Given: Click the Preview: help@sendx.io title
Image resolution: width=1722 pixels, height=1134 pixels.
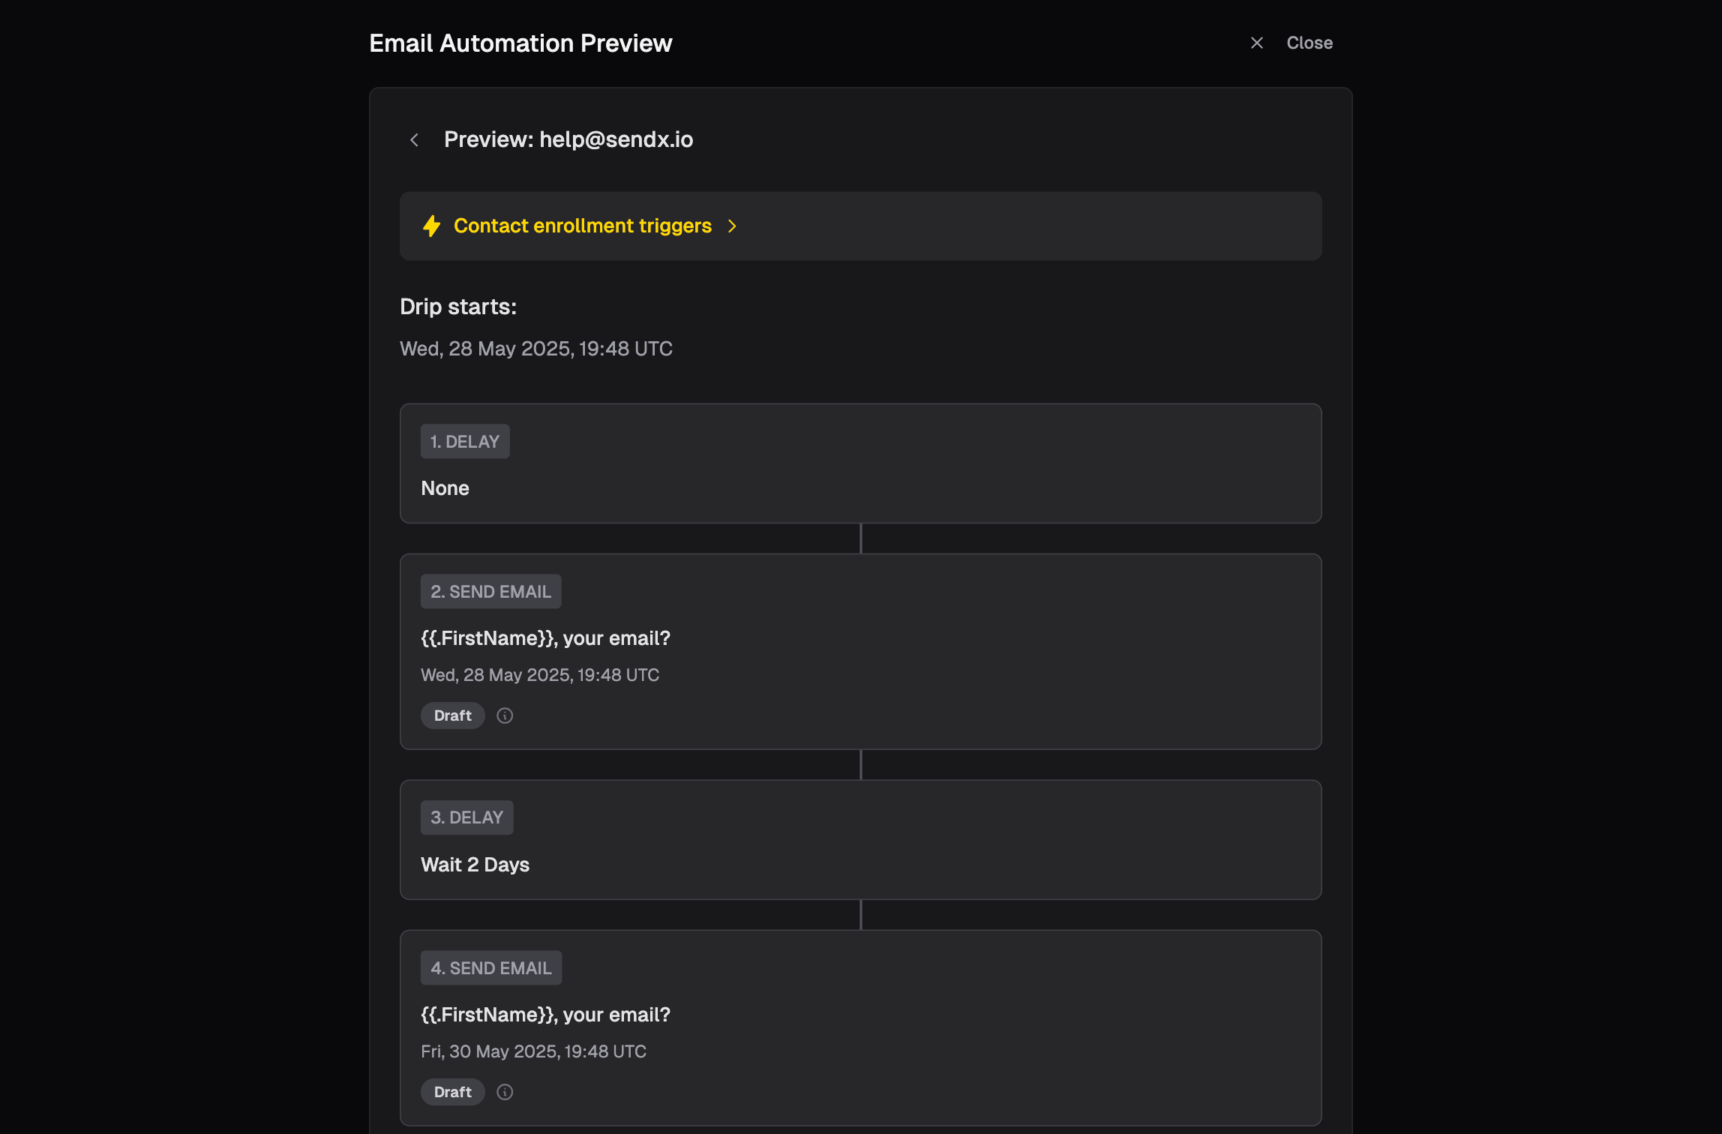Looking at the screenshot, I should [568, 139].
